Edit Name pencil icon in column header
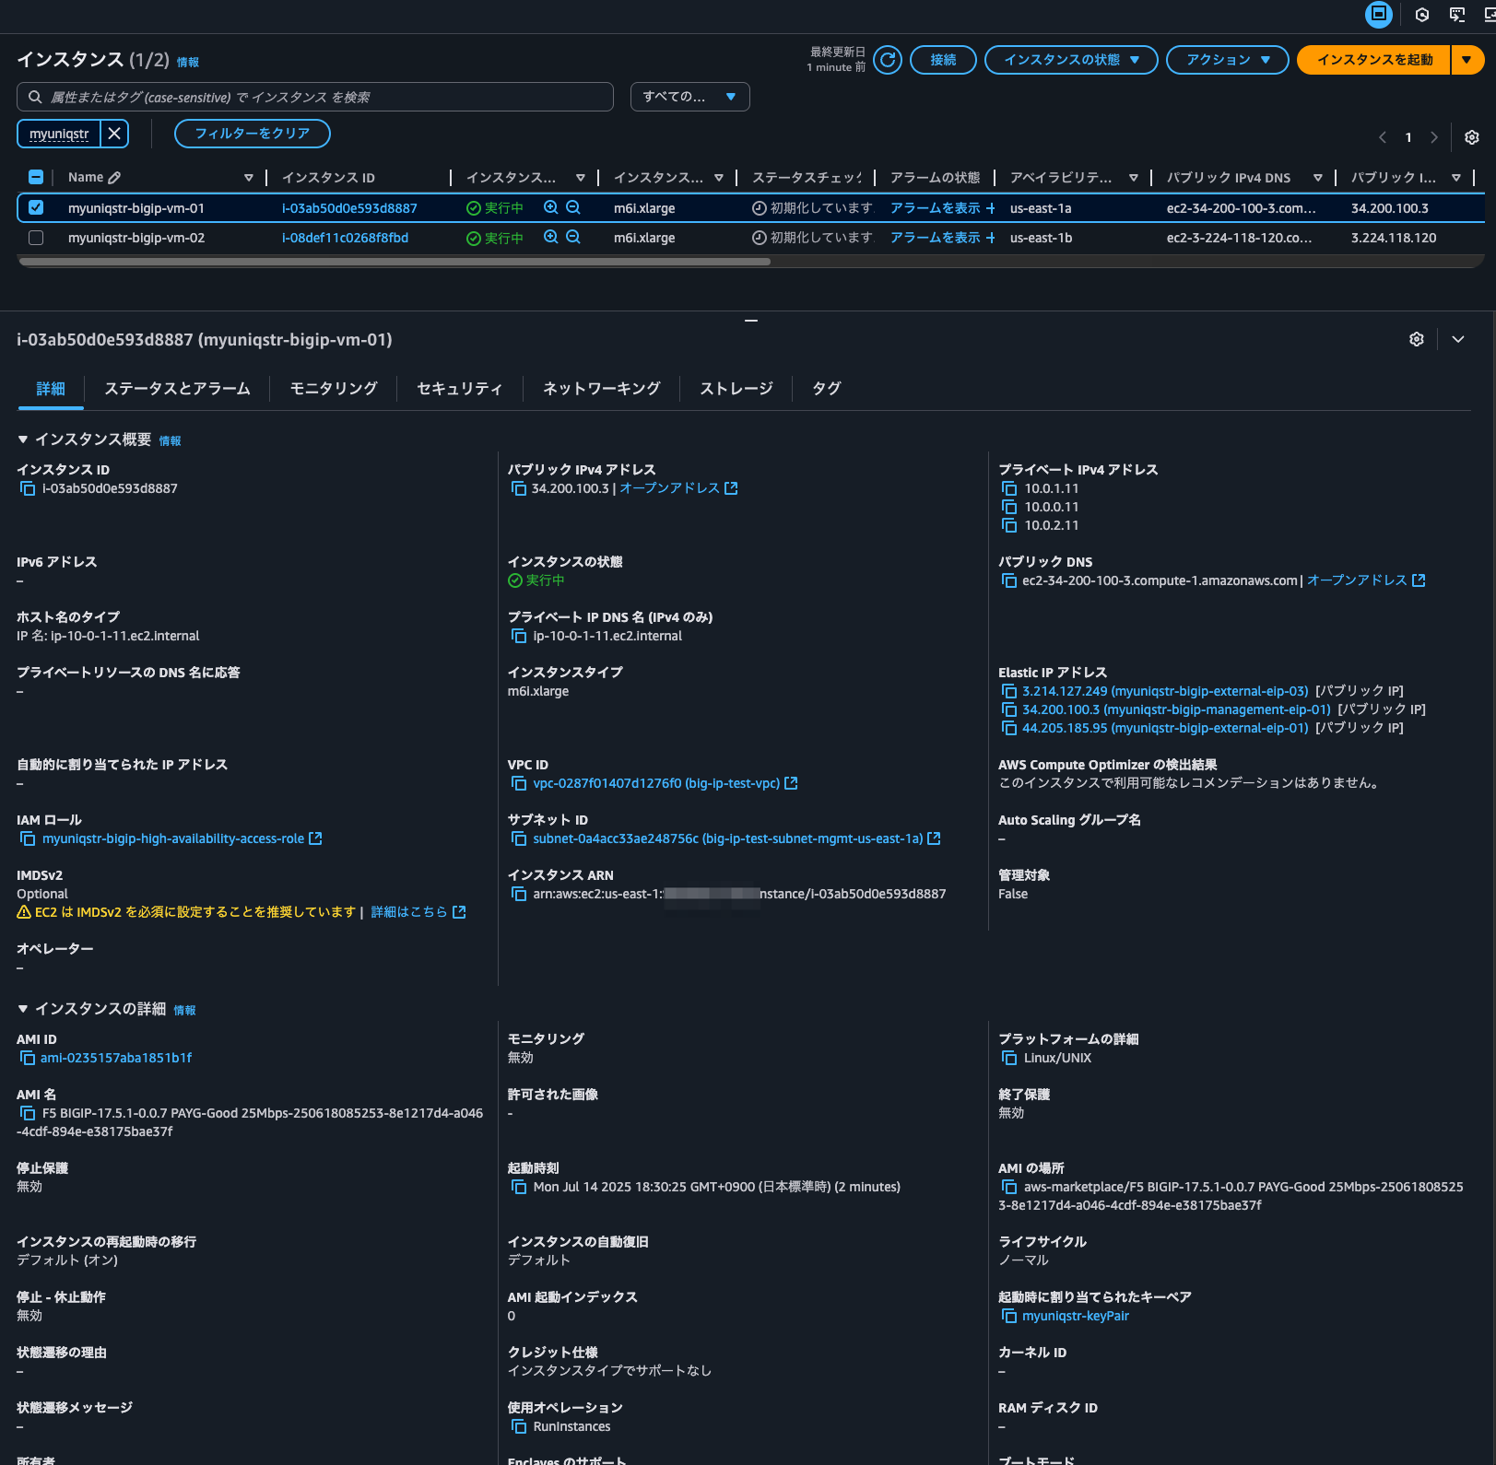 pyautogui.click(x=114, y=178)
